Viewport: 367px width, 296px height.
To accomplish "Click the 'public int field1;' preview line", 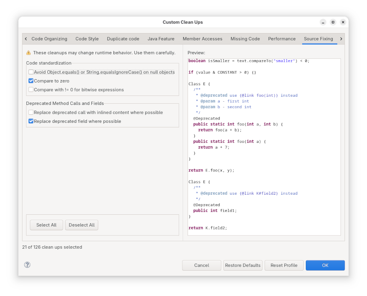I will (x=215, y=210).
